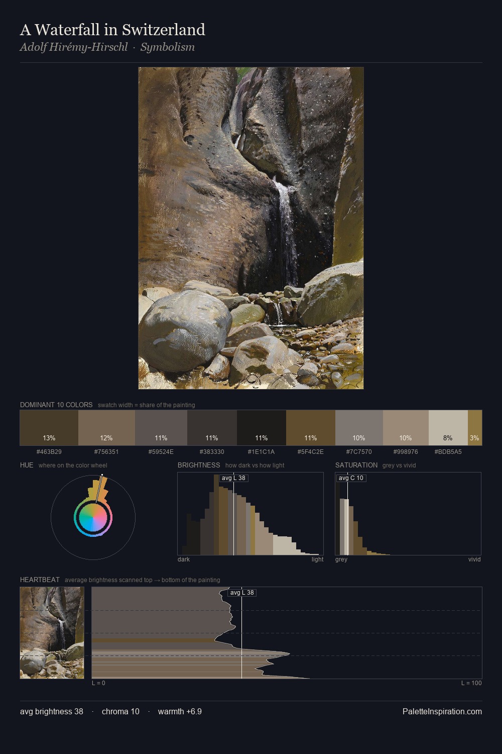Choose the #7C7570 grey swatch
The width and height of the screenshot is (502, 754).
click(359, 428)
